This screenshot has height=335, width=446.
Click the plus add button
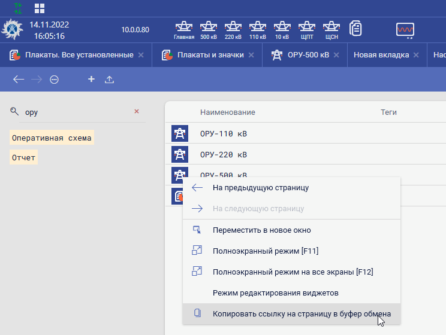[91, 79]
